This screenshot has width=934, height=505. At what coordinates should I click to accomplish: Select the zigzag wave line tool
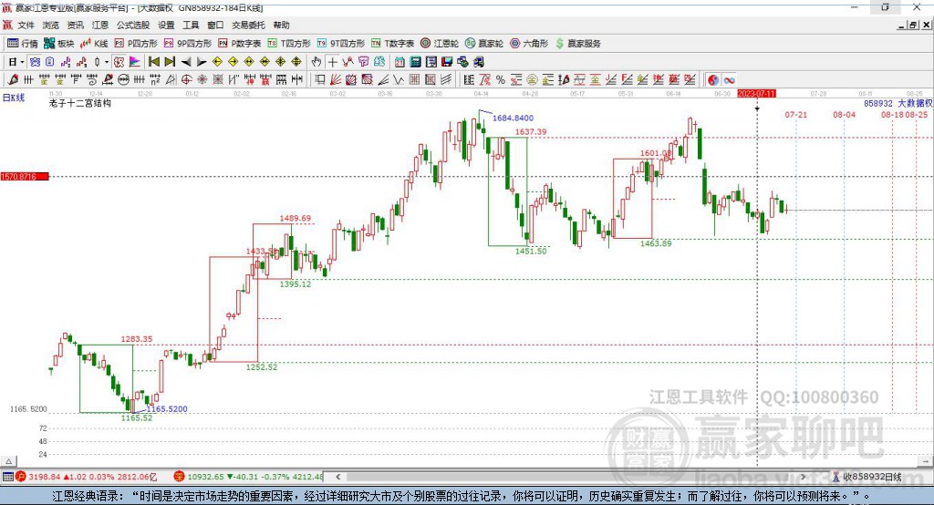399,80
